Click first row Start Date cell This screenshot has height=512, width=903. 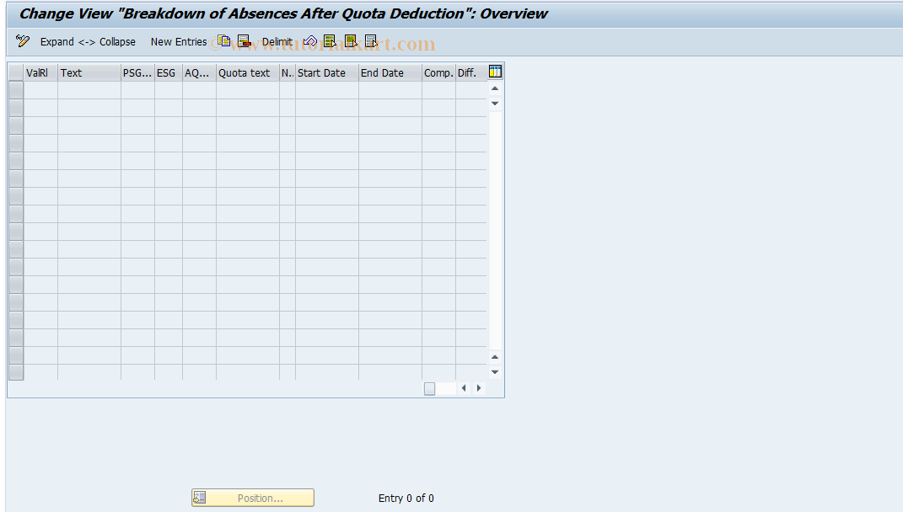[x=326, y=90]
